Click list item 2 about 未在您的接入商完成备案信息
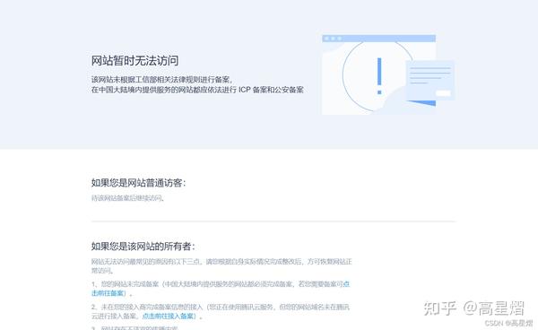Screen dimensions: 538x330 click(221, 311)
